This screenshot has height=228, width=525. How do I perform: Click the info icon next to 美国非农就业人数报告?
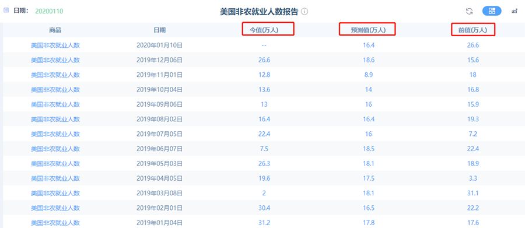pyautogui.click(x=304, y=12)
